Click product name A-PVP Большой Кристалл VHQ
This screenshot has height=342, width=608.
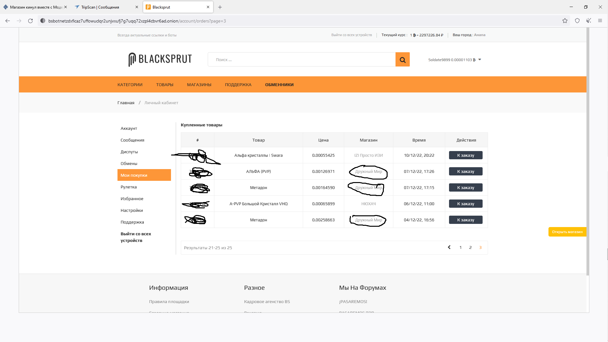[258, 204]
